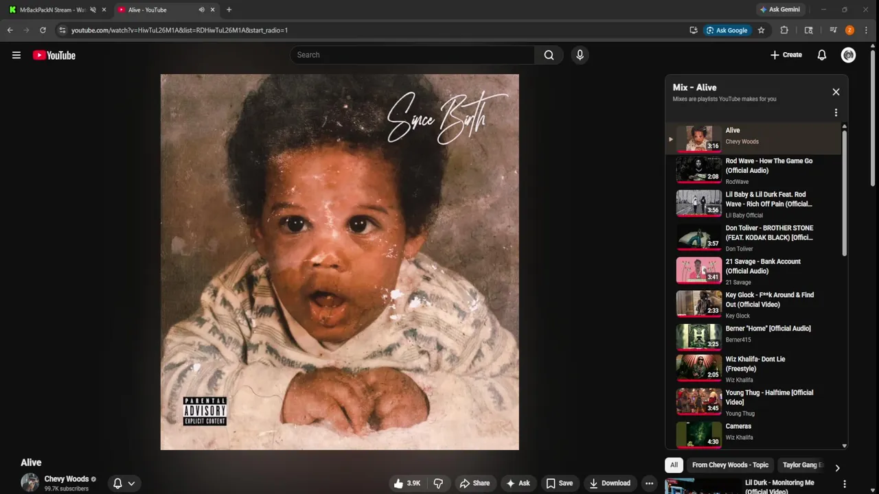
Task: Expand the channel notification preferences dropdown
Action: click(x=124, y=483)
